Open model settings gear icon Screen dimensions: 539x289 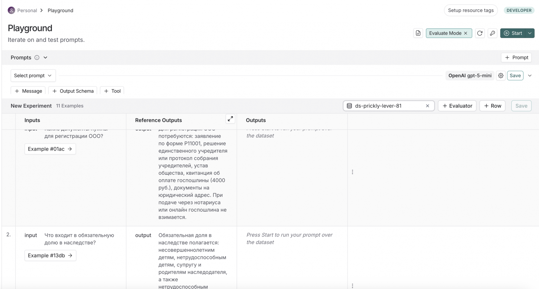point(501,76)
